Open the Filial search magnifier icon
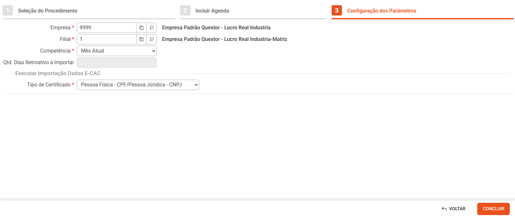The height and width of the screenshot is (217, 515). 151,39
